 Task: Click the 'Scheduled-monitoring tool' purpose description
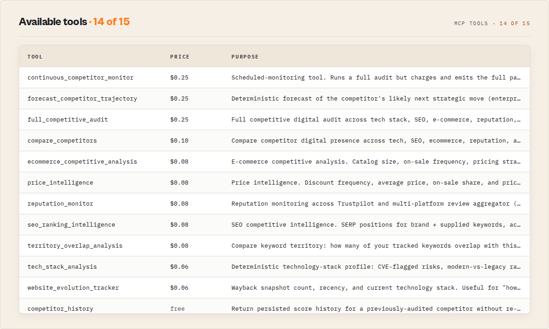point(376,78)
